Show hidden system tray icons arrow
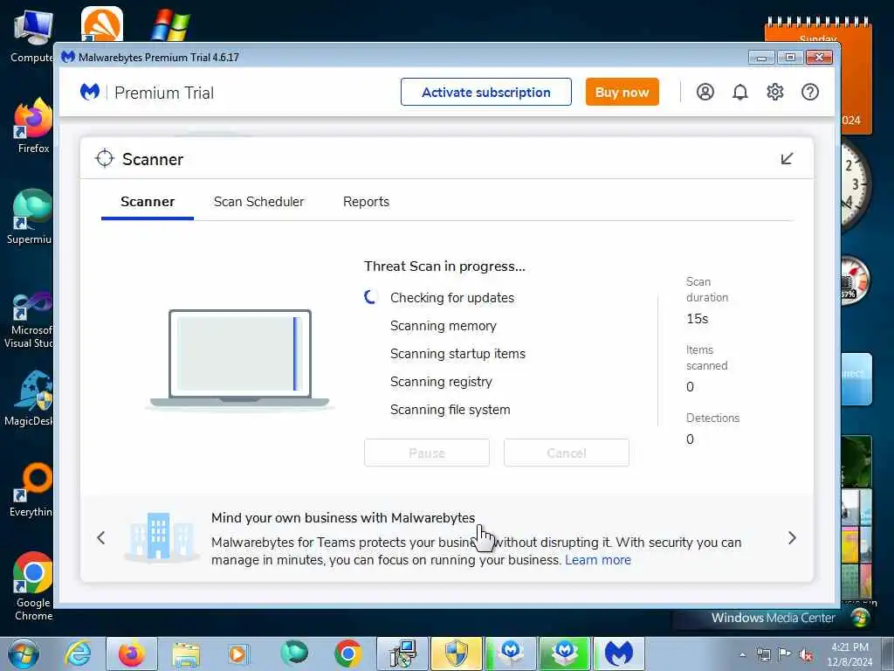The height and width of the screenshot is (671, 894). [742, 654]
